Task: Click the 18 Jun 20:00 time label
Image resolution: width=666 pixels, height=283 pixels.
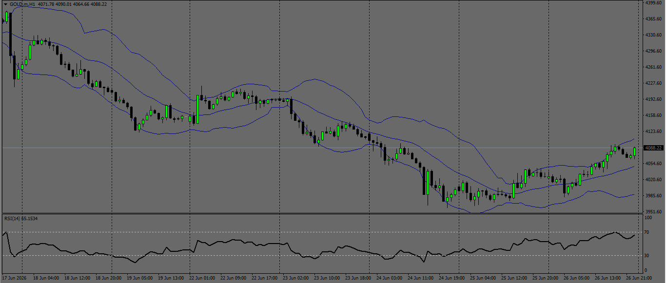Action: click(x=109, y=278)
